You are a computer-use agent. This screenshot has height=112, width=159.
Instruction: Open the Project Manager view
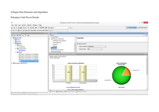point(131,28)
